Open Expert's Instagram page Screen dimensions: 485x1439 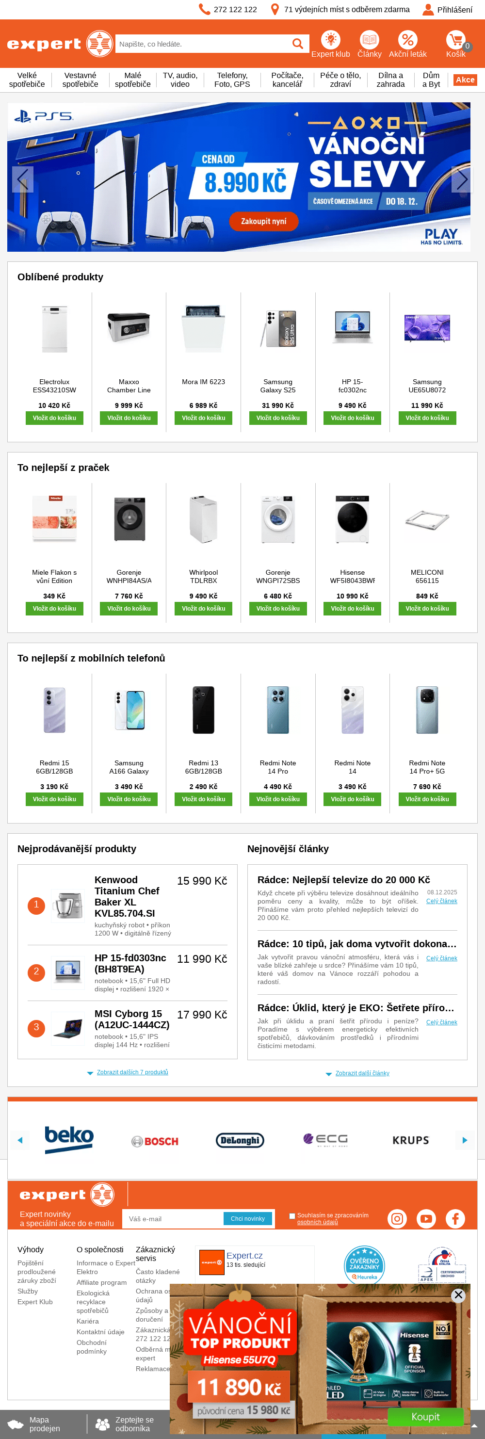pyautogui.click(x=397, y=1218)
